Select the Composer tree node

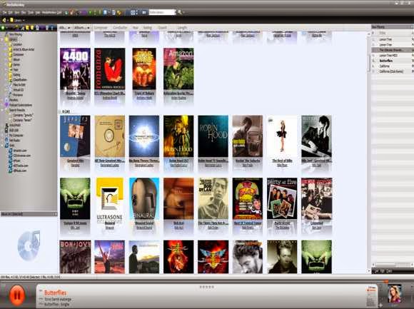pyautogui.click(x=19, y=54)
